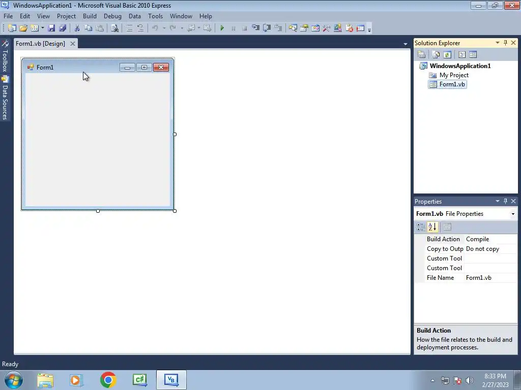The image size is (521, 390).
Task: Open the Help menu
Action: pos(206,16)
